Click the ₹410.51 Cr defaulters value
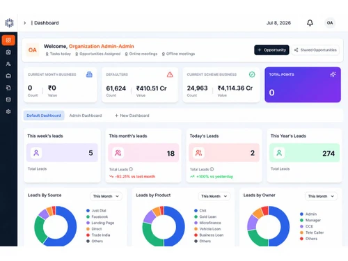Viewport: 348px width, 261px height. 152,88
